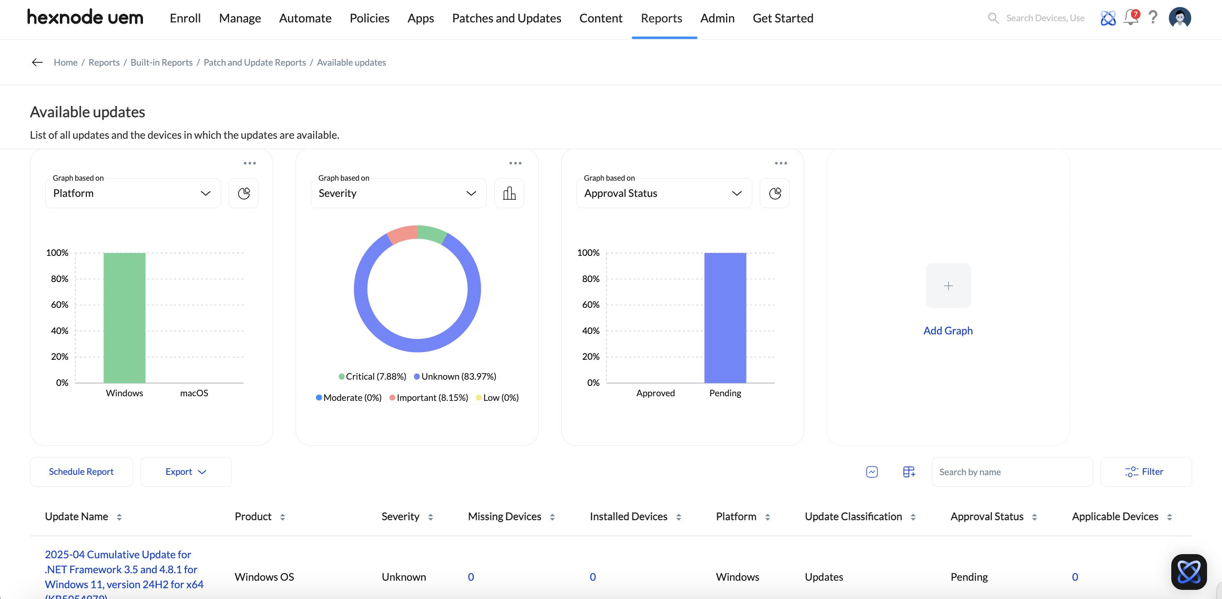Image resolution: width=1222 pixels, height=599 pixels.
Task: Click the Search by name field
Action: pyautogui.click(x=1012, y=471)
